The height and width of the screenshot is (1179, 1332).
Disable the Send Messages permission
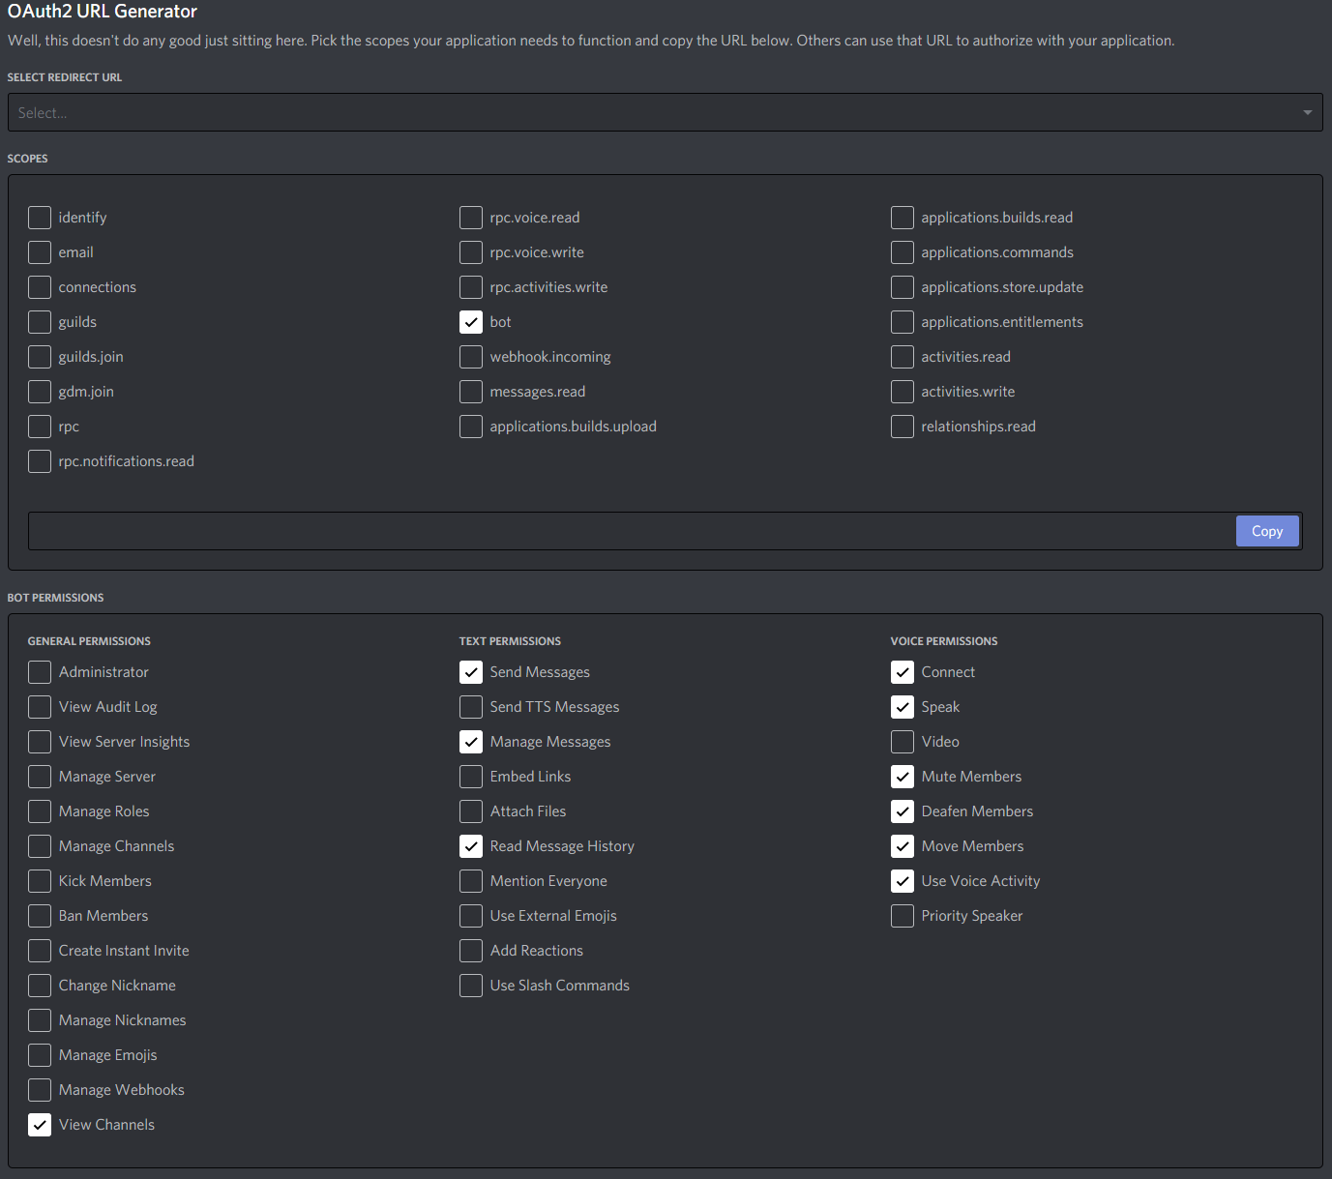pos(470,671)
